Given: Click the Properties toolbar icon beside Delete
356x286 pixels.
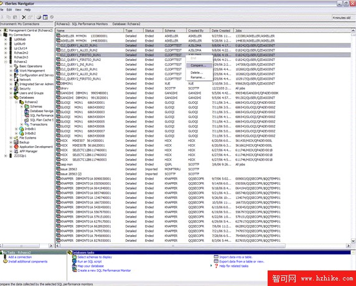Looking at the screenshot, I should [x=30, y=17].
